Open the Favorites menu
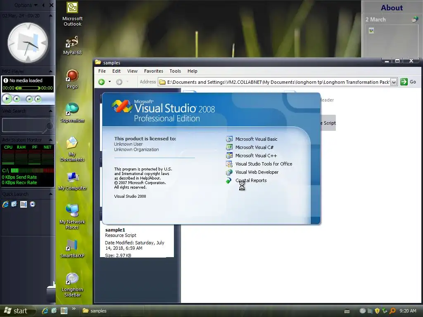 [x=154, y=71]
